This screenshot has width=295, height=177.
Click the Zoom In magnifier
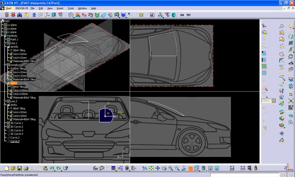pos(171,168)
